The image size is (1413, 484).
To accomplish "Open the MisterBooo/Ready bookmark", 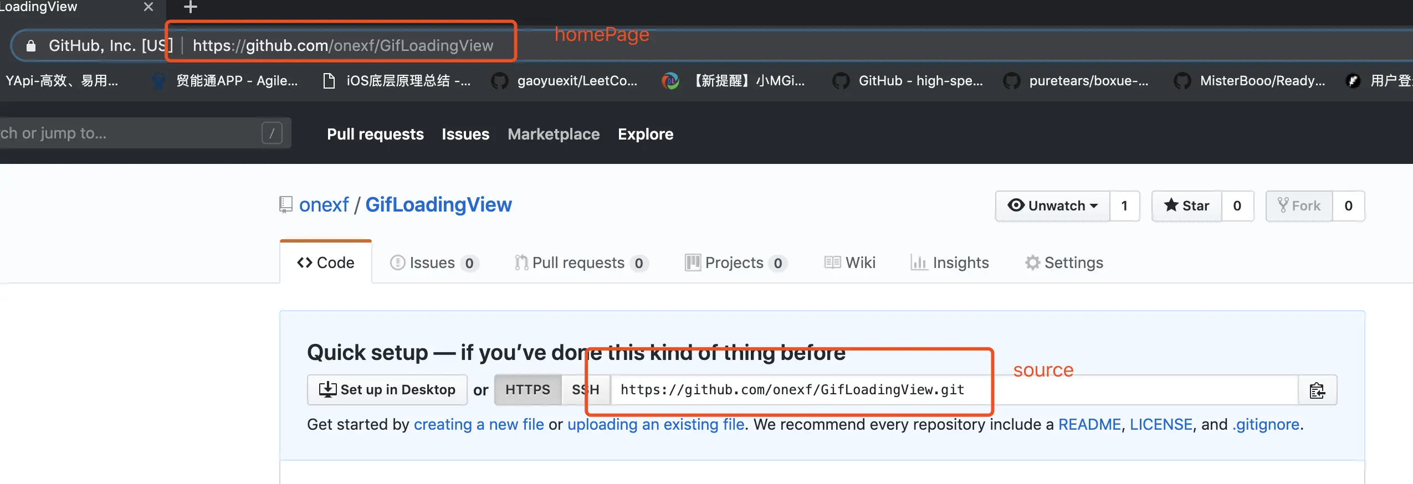I will pos(1250,81).
